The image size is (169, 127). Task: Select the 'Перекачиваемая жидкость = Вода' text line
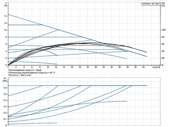(25, 70)
